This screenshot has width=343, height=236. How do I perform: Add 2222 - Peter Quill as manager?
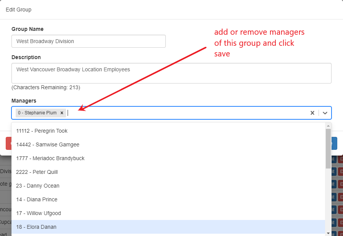pos(37,172)
